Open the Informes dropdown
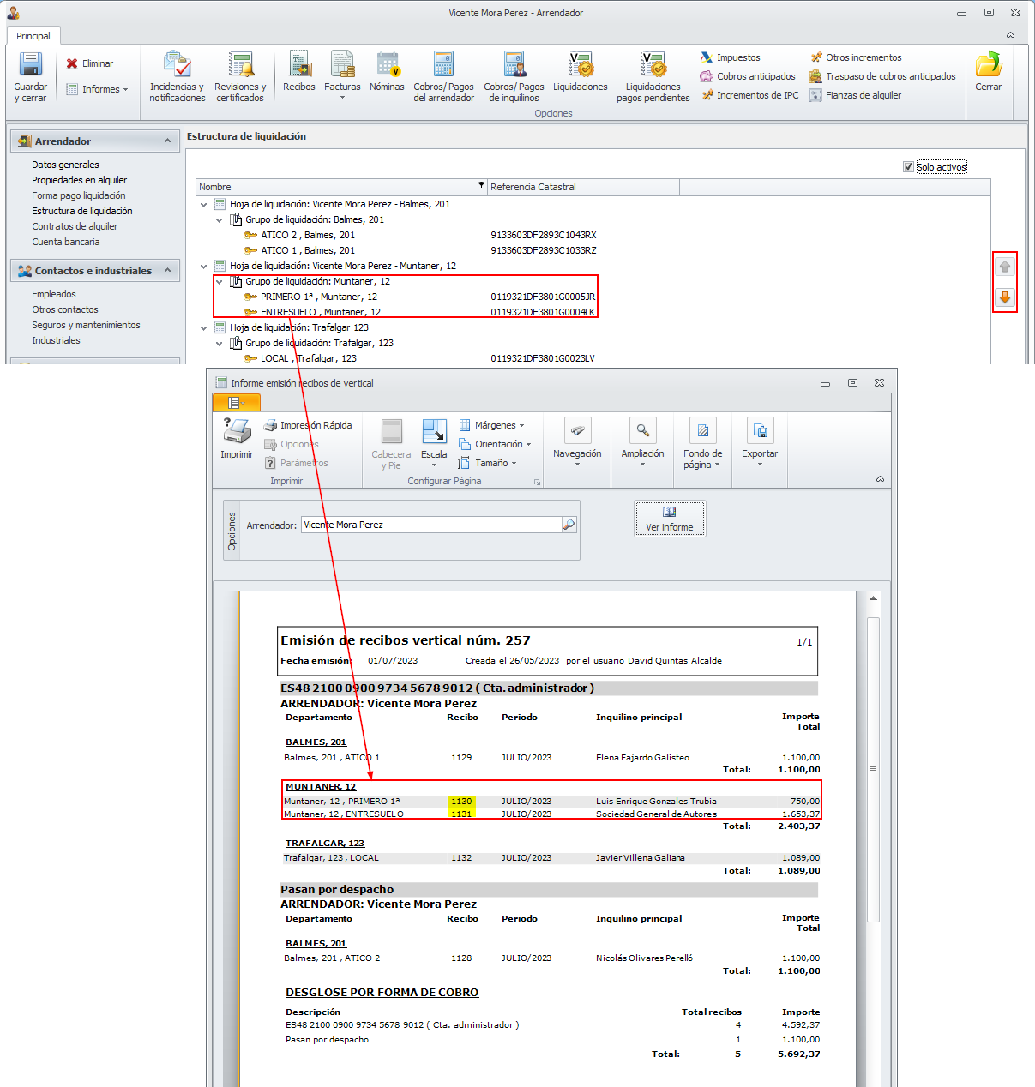Viewport: 1035px width, 1087px height. click(x=98, y=89)
